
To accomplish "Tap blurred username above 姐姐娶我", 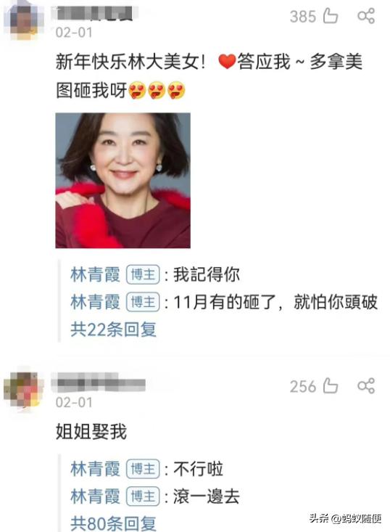I will 99,382.
